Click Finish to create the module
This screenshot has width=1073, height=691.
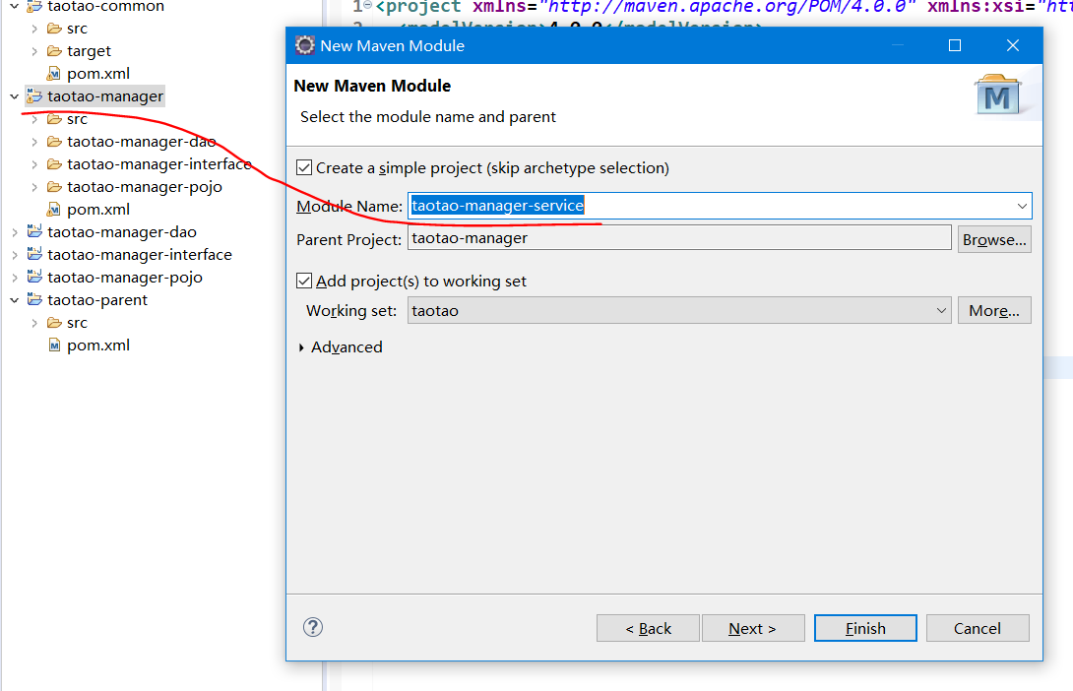[865, 628]
